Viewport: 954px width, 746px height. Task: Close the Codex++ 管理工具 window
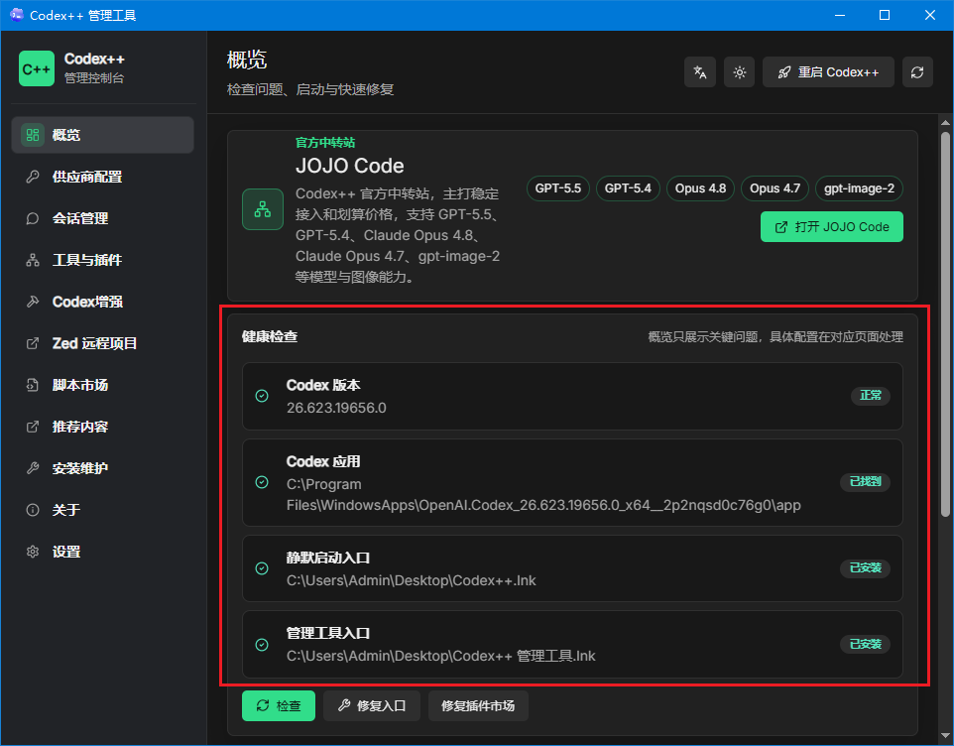[930, 15]
